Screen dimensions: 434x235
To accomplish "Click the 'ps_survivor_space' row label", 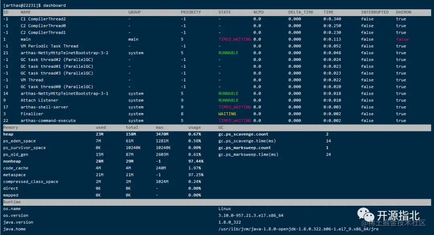I will click(25, 148).
